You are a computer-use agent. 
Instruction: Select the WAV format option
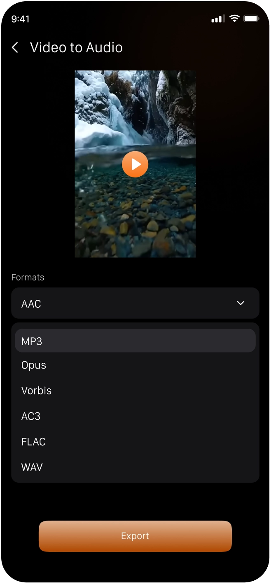coord(135,467)
